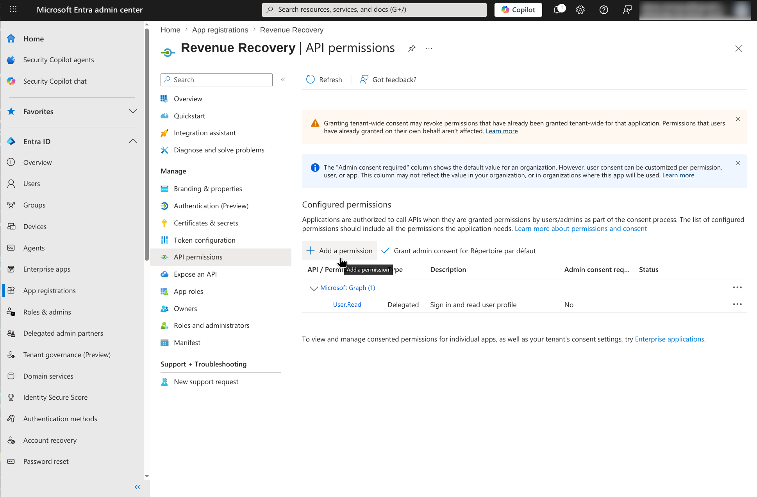
Task: Open the Enterprise applications link
Action: point(669,339)
